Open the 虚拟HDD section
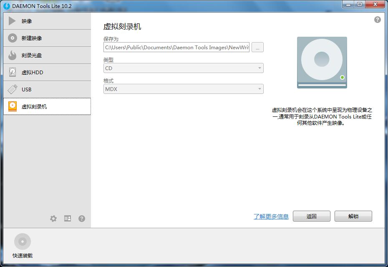The width and height of the screenshot is (388, 267). pos(47,72)
